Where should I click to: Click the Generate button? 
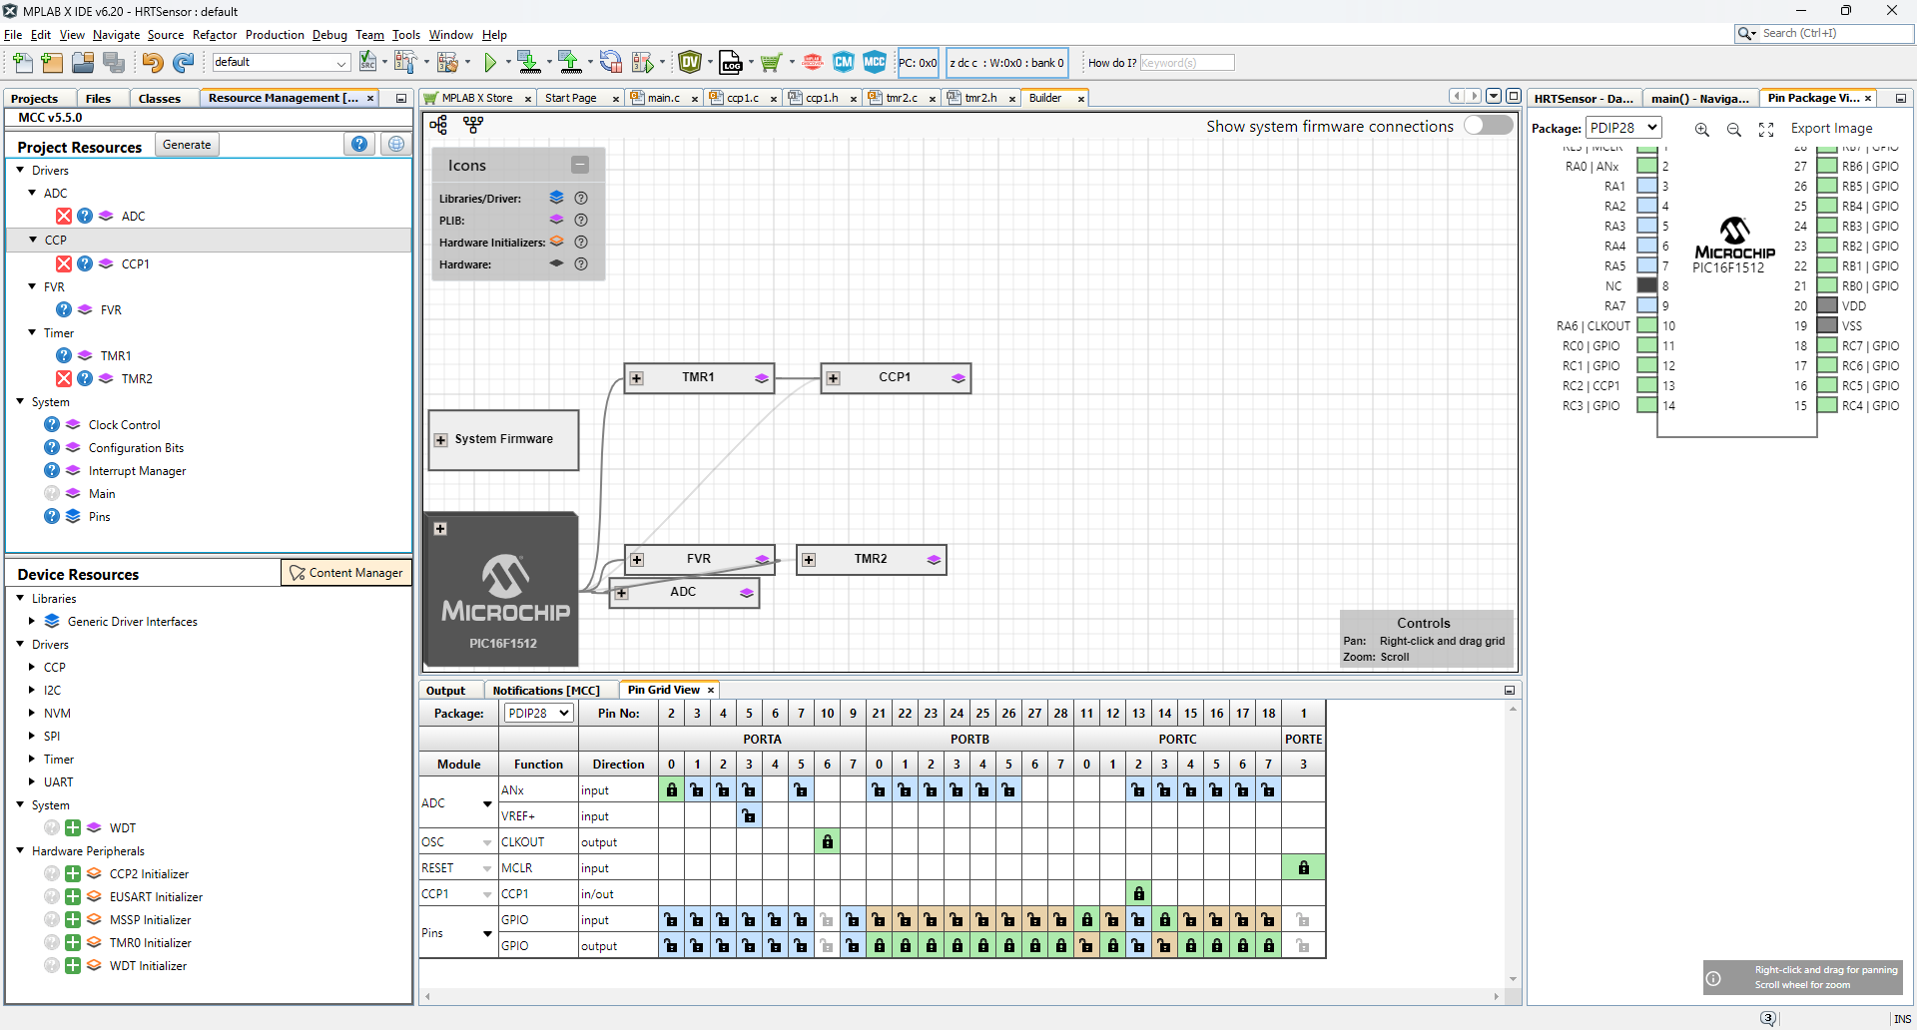[187, 145]
